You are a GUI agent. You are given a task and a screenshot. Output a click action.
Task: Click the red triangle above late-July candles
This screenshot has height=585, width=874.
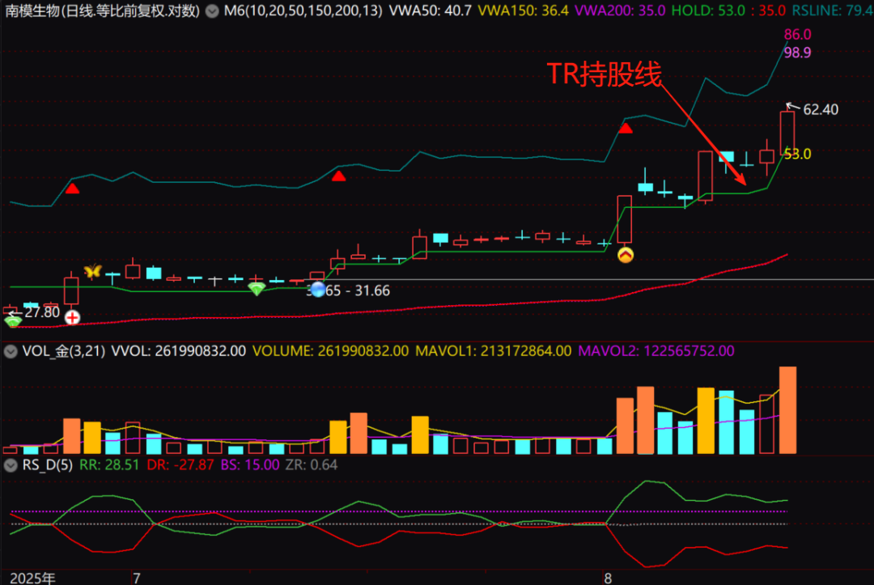[338, 176]
